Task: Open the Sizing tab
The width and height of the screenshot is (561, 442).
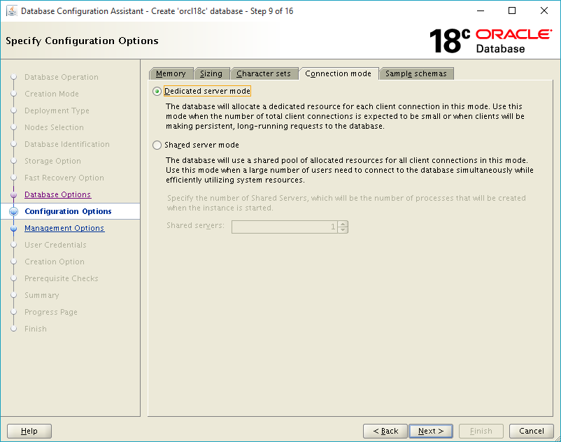Action: coord(211,73)
